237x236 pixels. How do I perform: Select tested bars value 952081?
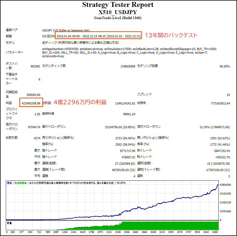(35, 66)
